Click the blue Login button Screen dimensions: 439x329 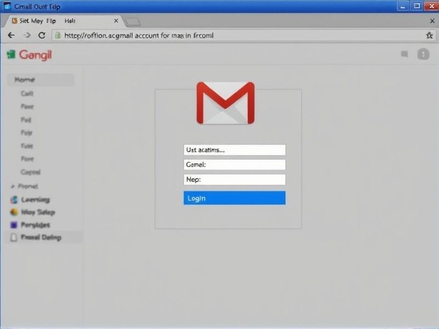[235, 198]
